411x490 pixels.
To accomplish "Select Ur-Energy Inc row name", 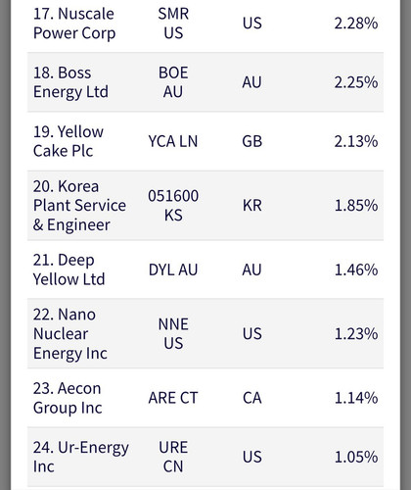I will click(80, 457).
